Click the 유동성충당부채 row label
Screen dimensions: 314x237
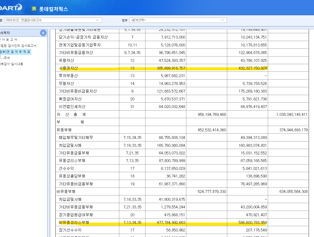(x=72, y=176)
